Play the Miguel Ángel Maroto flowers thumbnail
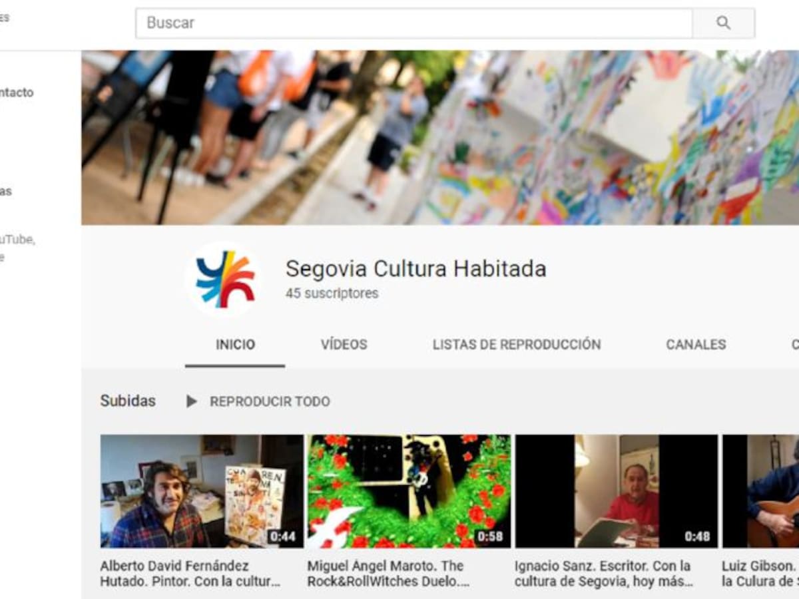 [x=409, y=491]
